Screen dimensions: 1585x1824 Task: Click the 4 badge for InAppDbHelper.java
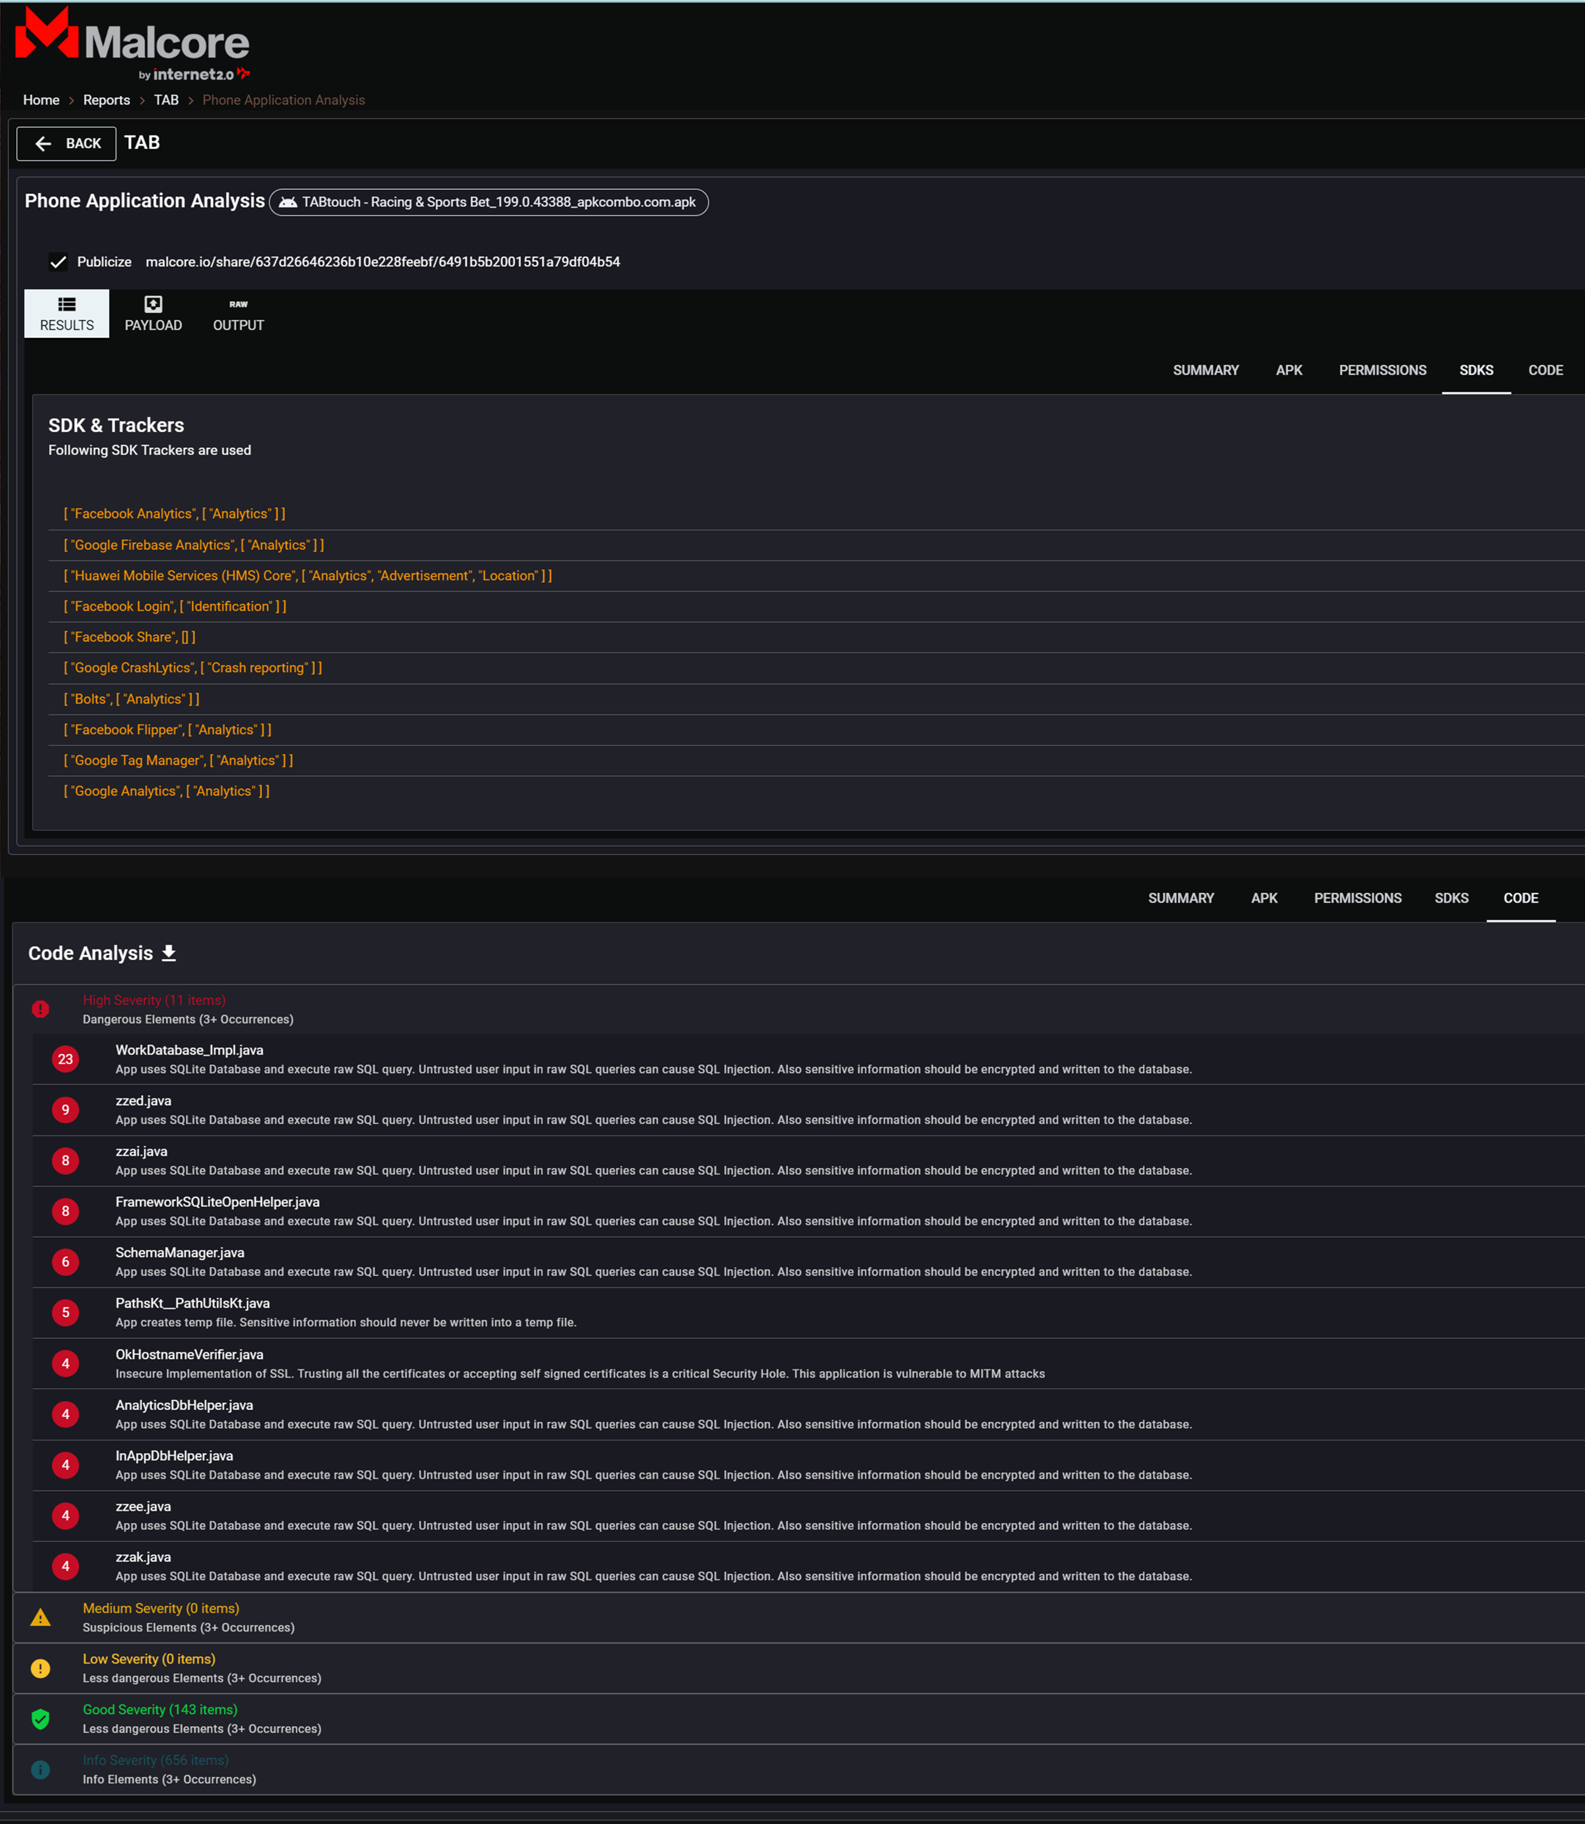click(65, 1465)
